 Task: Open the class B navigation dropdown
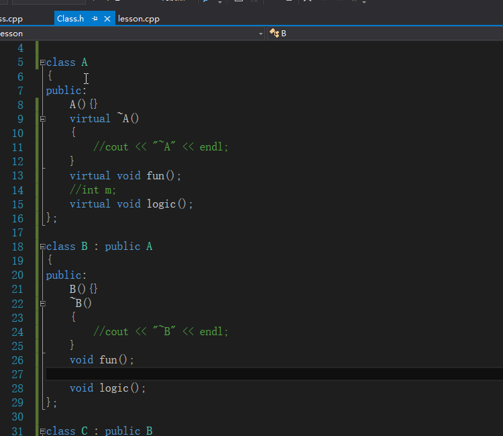(x=385, y=34)
